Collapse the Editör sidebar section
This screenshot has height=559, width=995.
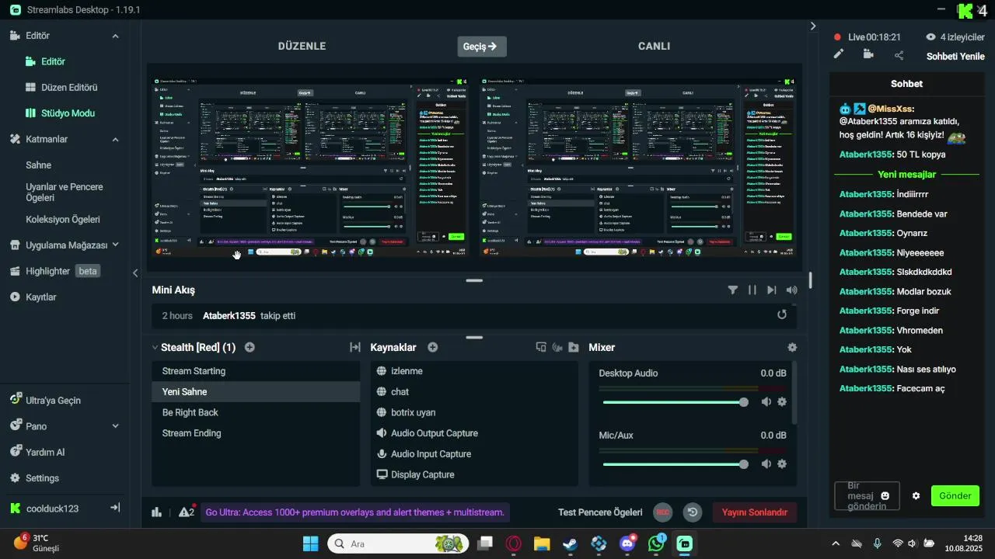115,36
